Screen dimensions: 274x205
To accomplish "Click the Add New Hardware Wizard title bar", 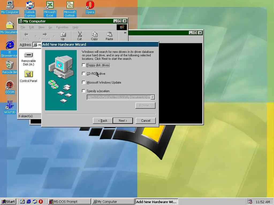I will coord(100,44).
